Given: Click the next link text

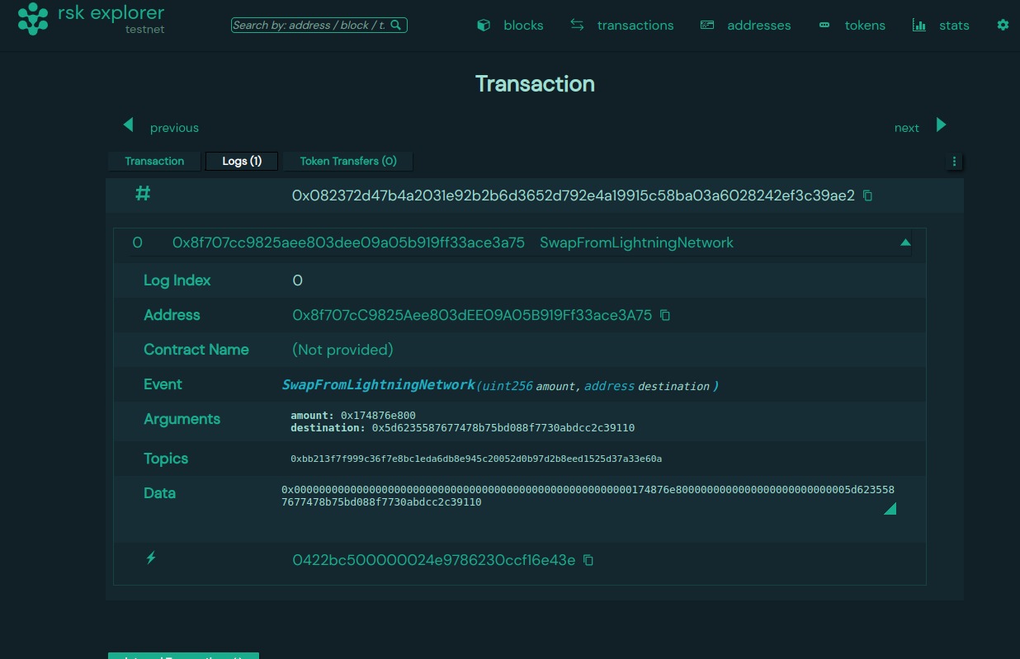Looking at the screenshot, I should pos(906,128).
